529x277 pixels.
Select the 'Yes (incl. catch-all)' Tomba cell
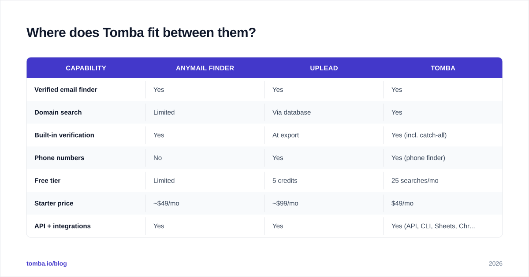click(419, 135)
